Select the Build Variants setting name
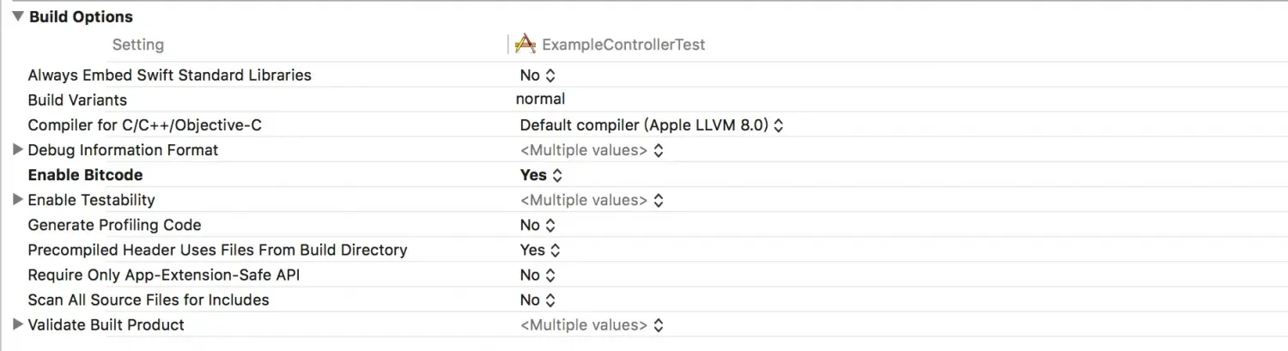The height and width of the screenshot is (351, 1288). [x=77, y=100]
